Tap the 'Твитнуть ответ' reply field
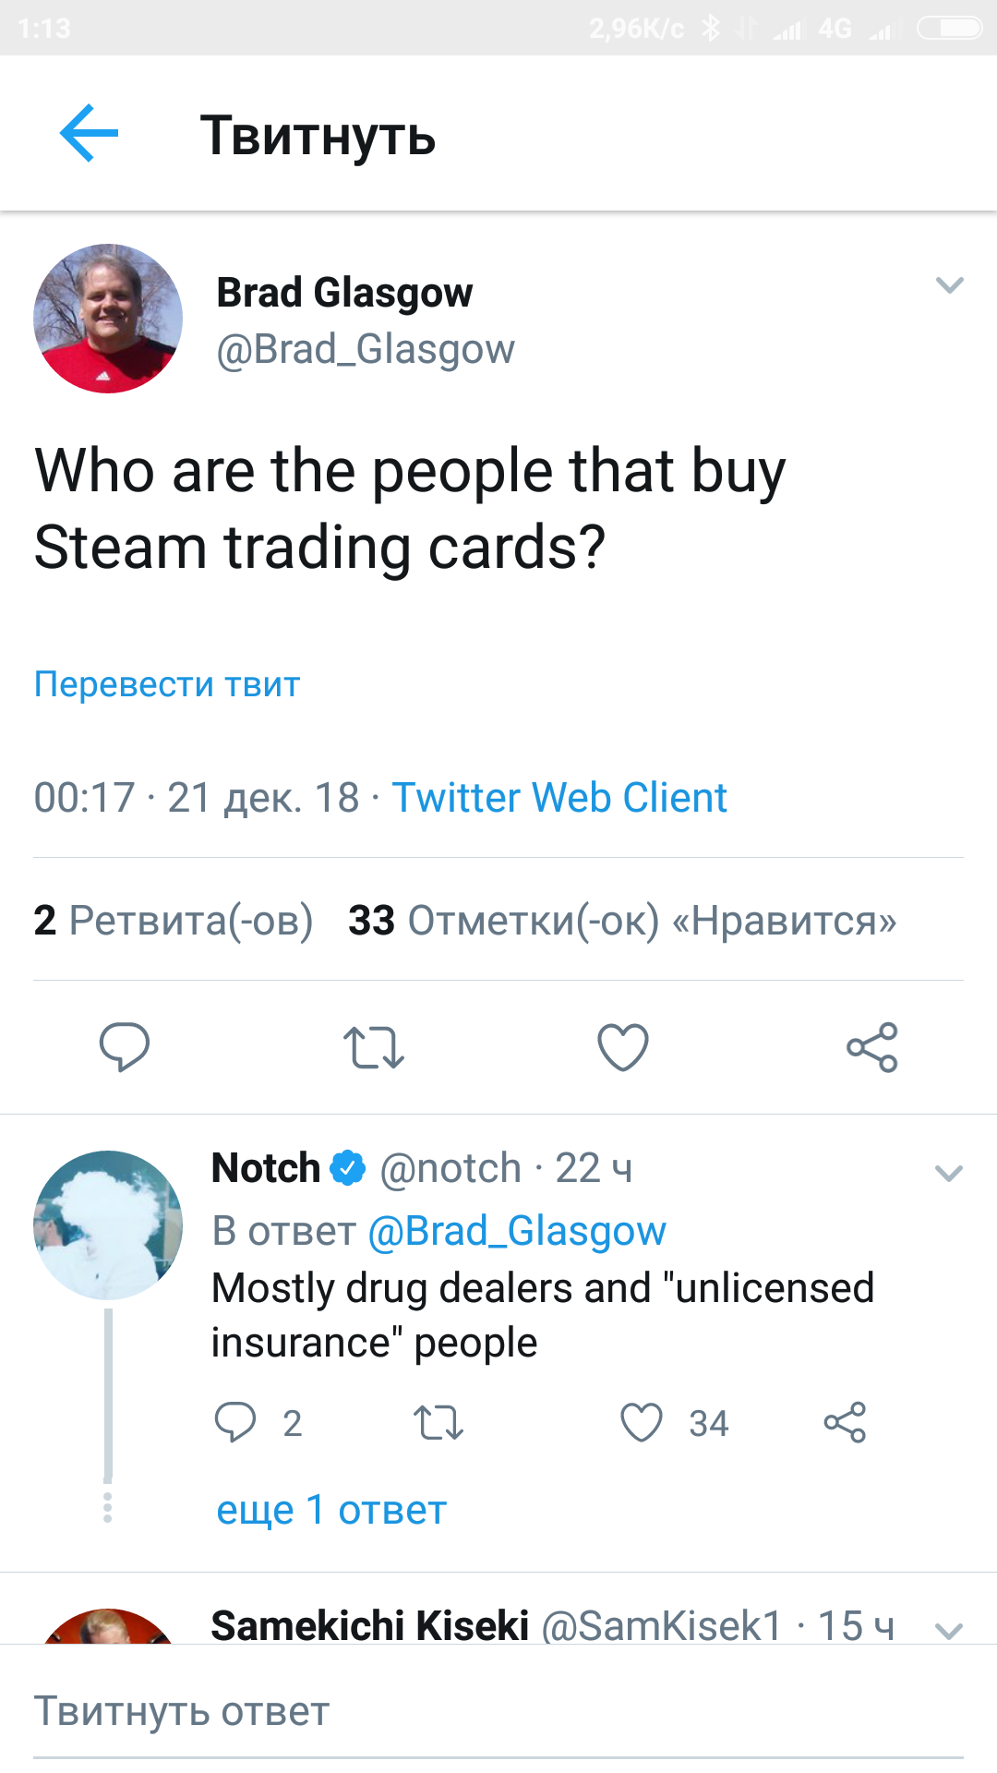Image resolution: width=997 pixels, height=1773 pixels. 498,1712
